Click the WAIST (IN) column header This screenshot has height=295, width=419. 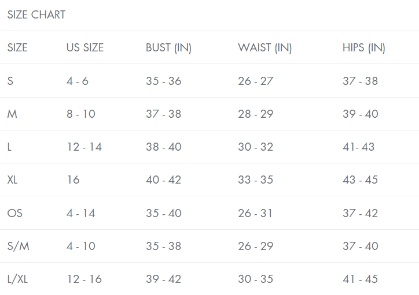[265, 48]
